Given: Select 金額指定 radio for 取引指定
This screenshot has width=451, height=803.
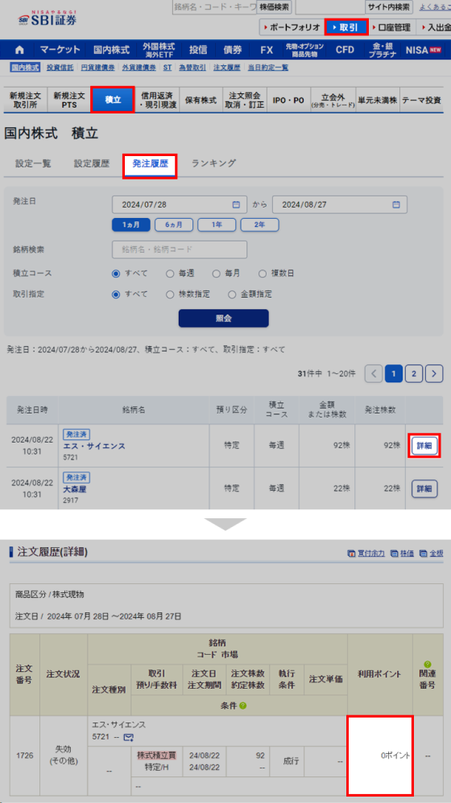Looking at the screenshot, I should click(x=232, y=294).
